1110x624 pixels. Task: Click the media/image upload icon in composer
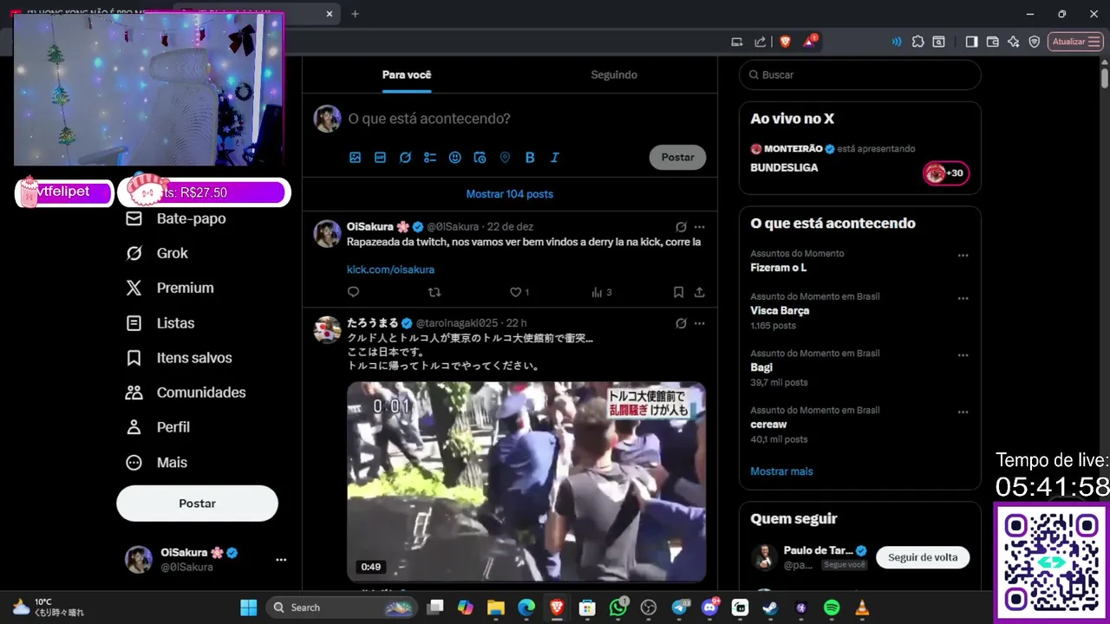click(355, 158)
